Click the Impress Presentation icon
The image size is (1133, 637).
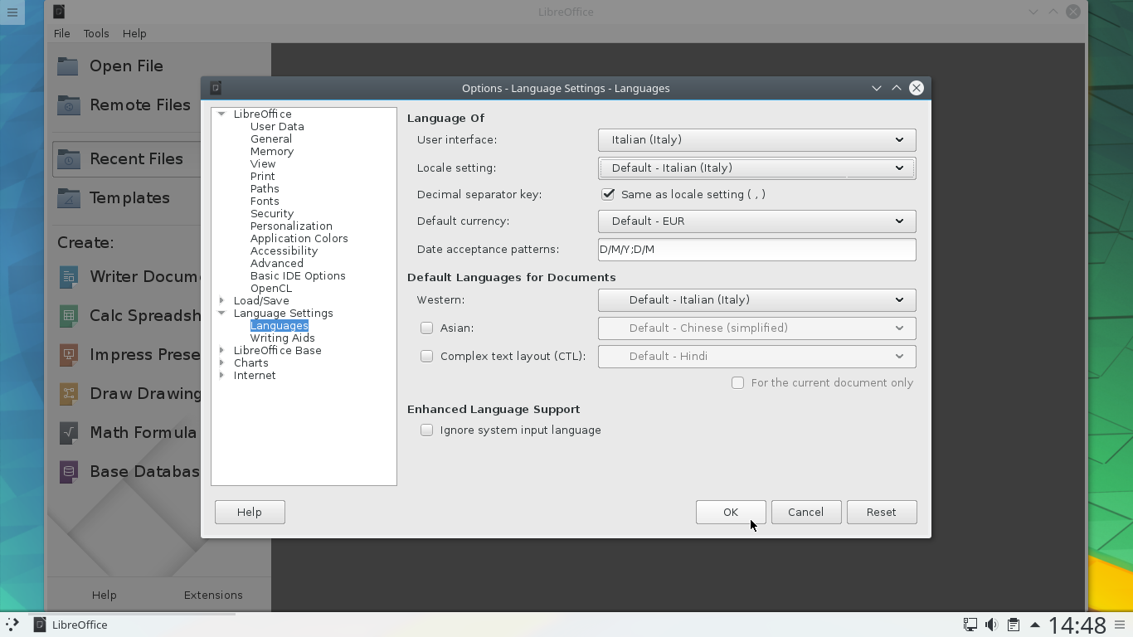tap(69, 354)
